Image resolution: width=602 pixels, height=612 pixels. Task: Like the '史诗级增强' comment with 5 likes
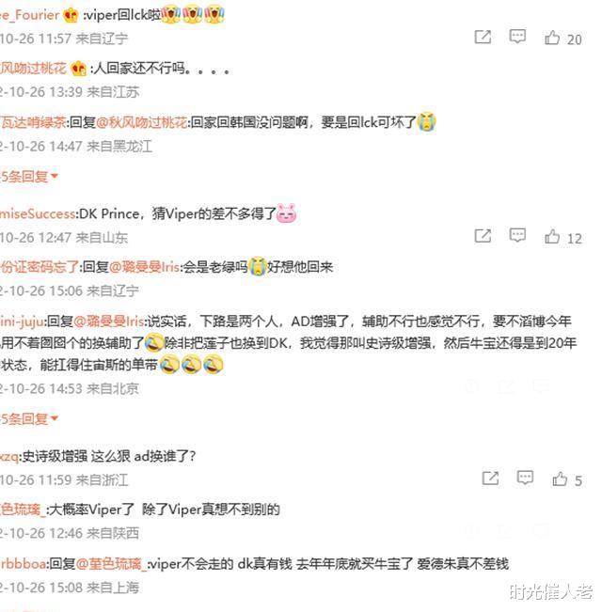click(567, 479)
